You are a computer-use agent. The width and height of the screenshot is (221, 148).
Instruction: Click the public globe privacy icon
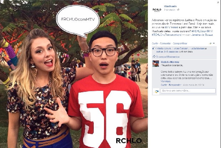178,10
